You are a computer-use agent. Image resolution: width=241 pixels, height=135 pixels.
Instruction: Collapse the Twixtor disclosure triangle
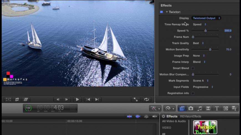[x=167, y=12]
